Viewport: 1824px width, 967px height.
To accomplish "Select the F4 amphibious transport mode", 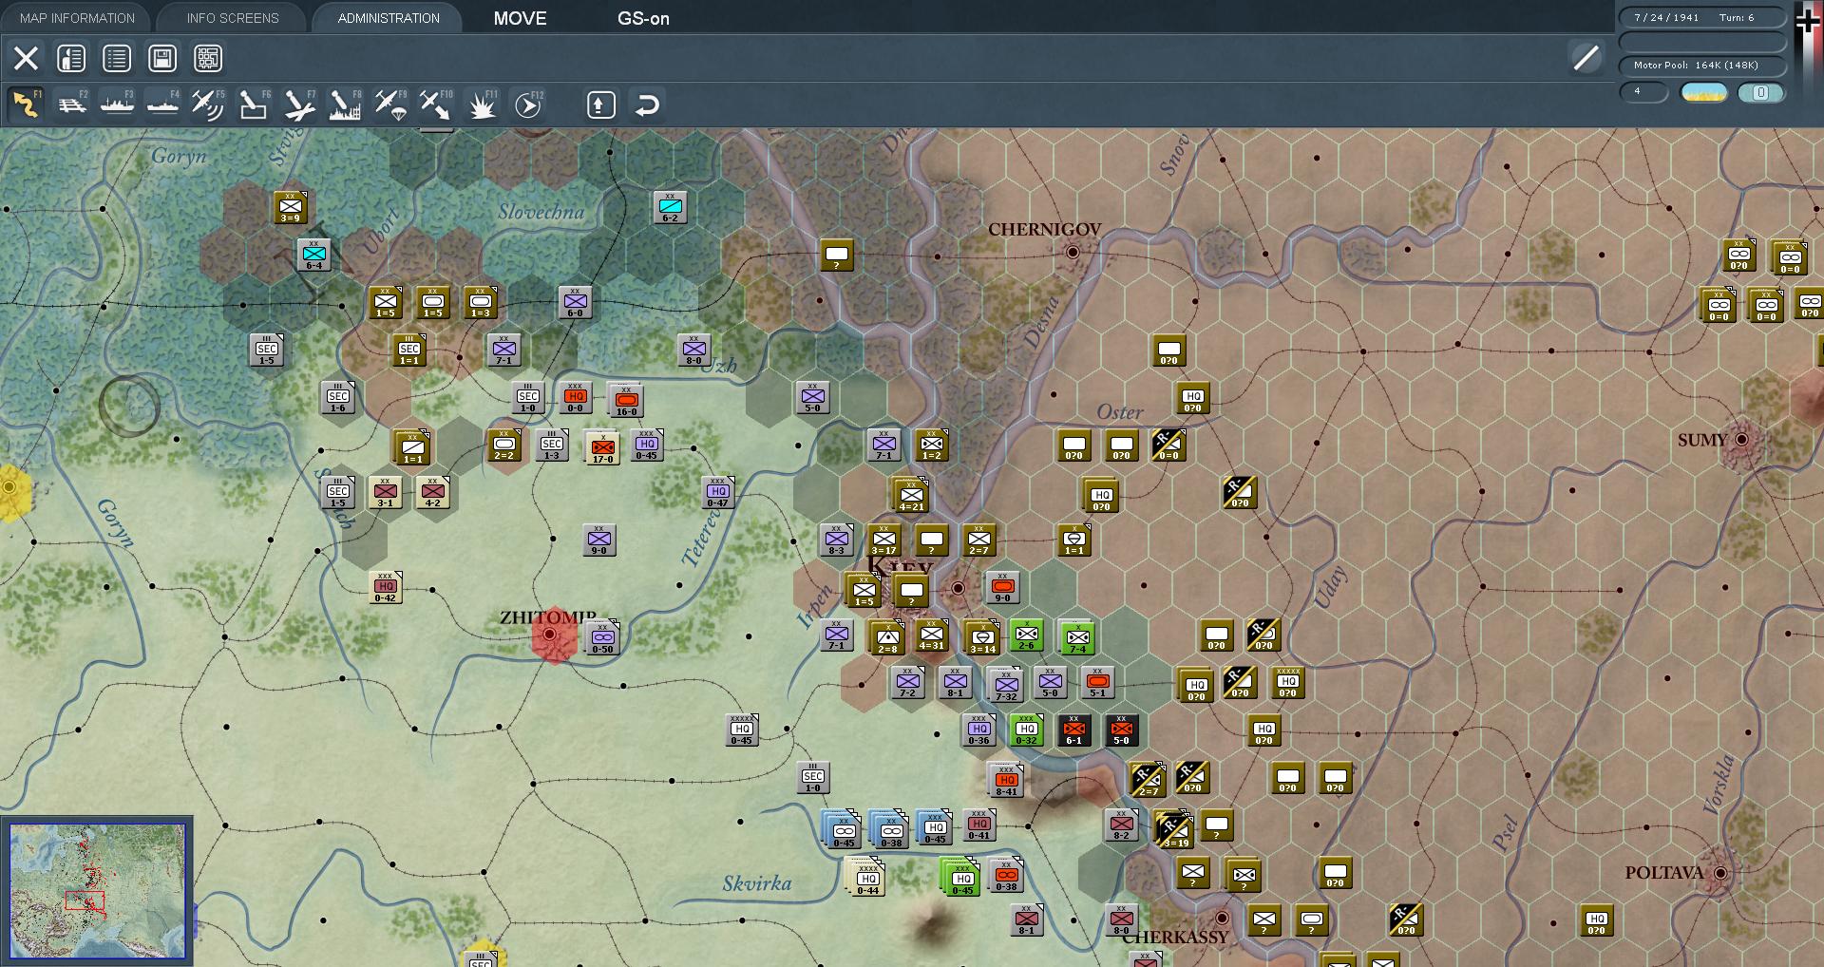I will click(162, 104).
